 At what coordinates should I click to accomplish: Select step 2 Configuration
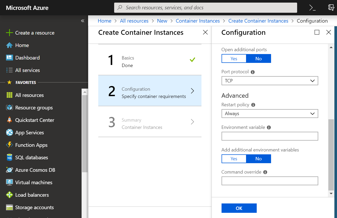click(x=150, y=91)
